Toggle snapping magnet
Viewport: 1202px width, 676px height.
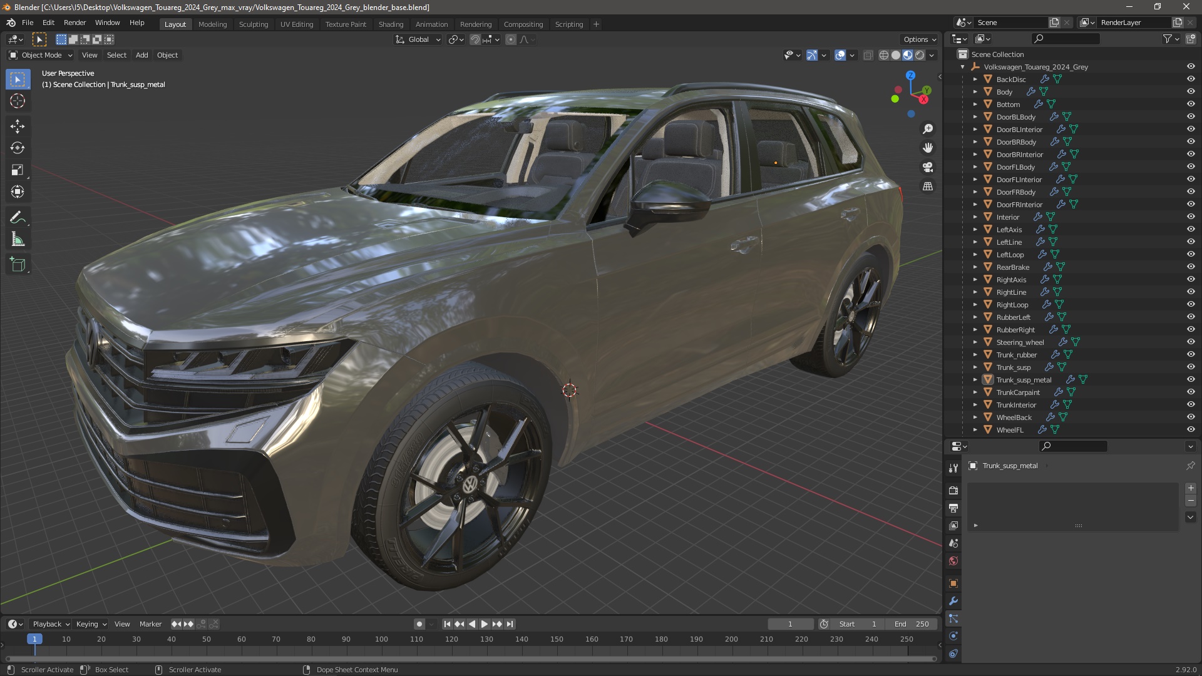click(x=475, y=39)
